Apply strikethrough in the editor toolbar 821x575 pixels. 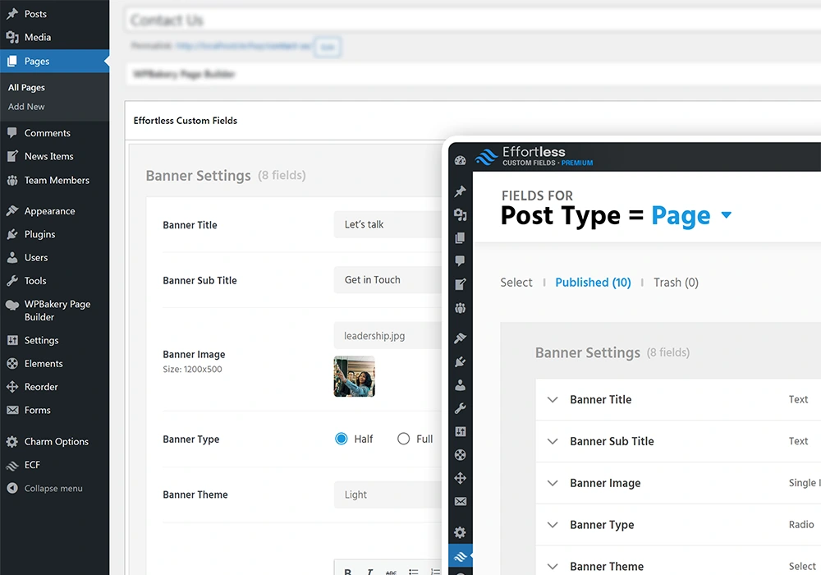point(391,570)
